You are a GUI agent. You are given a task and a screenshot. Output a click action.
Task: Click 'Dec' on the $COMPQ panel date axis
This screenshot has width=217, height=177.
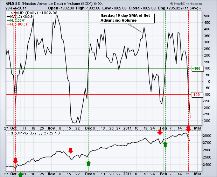(89, 174)
